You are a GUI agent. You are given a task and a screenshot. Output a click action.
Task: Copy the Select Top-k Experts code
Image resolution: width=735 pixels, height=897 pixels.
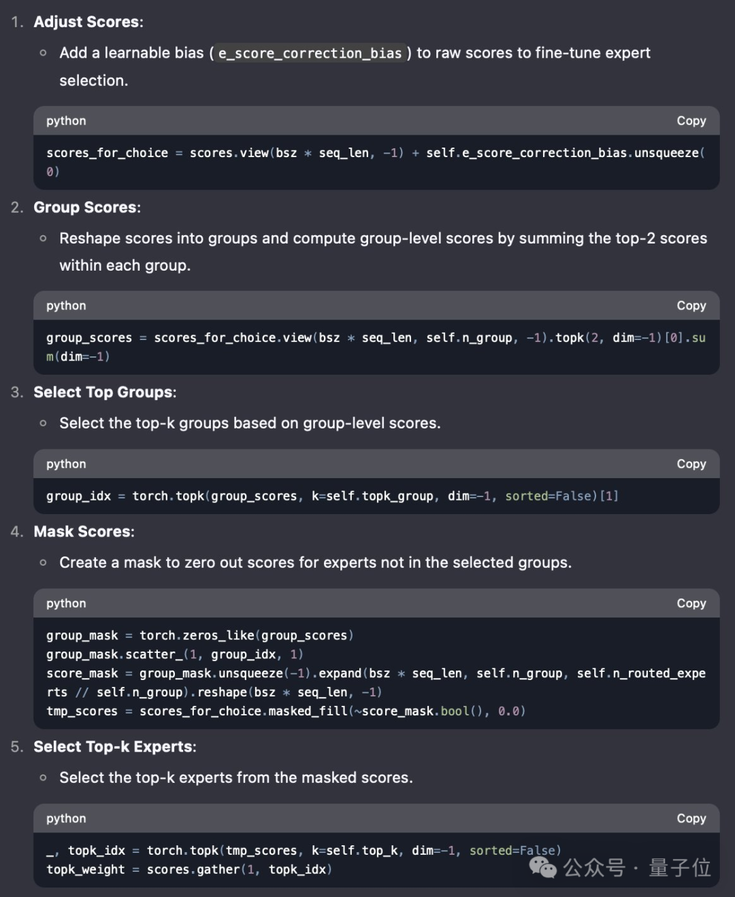coord(691,818)
